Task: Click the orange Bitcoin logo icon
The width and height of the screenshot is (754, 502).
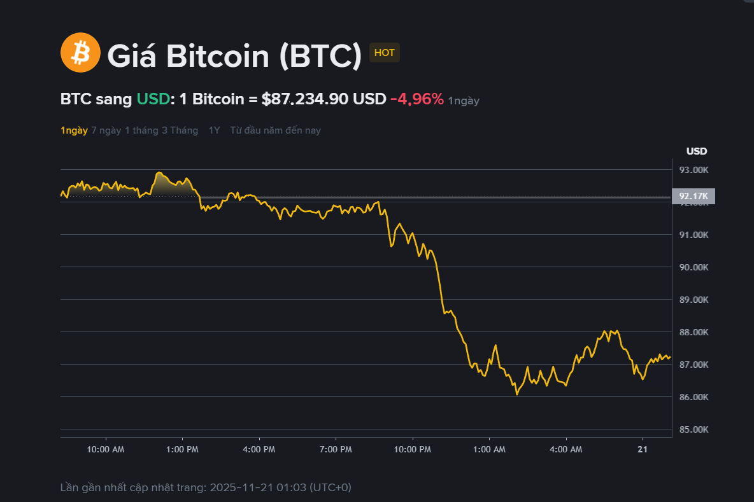Action: coord(80,52)
